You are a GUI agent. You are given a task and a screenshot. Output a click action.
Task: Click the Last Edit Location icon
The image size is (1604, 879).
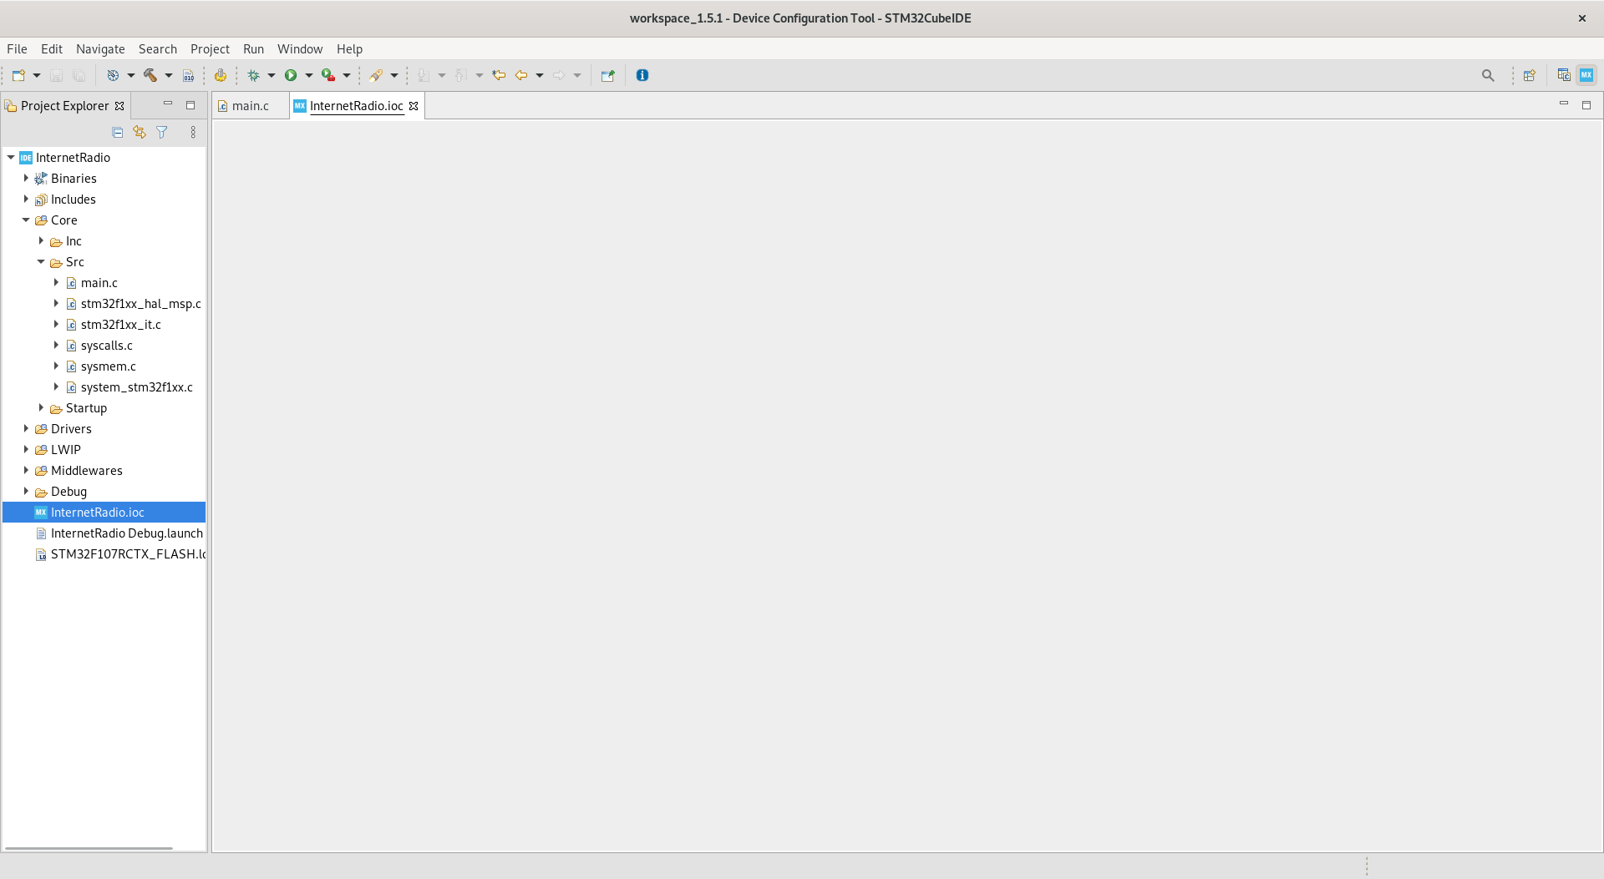click(x=499, y=75)
